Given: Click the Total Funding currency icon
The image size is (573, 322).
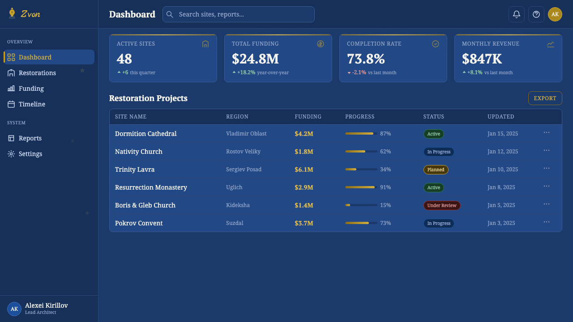Looking at the screenshot, I should 321,44.
